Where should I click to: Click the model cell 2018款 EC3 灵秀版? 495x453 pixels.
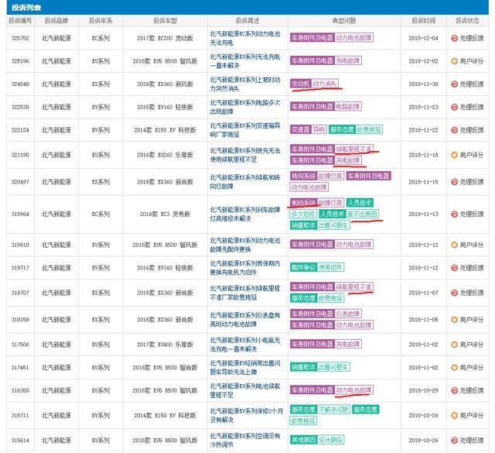click(x=165, y=214)
